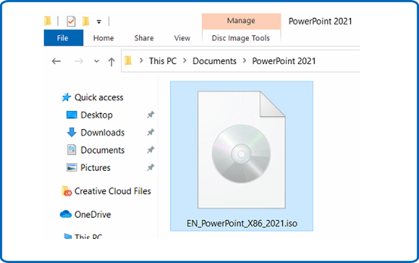Open OneDrive in navigation pane
The image size is (419, 263).
tap(92, 214)
